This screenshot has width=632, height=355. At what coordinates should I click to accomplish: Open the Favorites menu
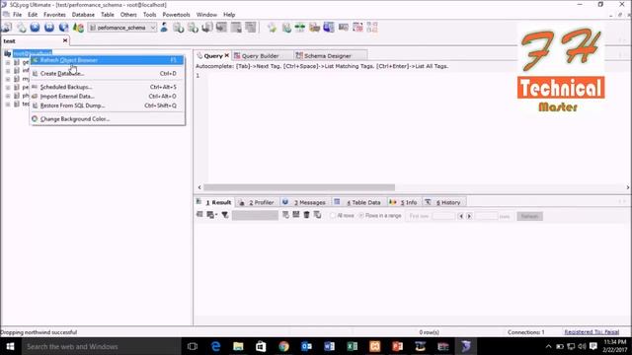click(x=54, y=15)
